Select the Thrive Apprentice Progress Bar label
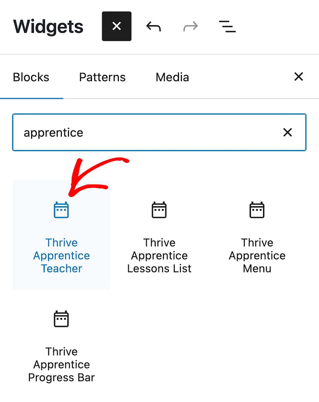319x402 pixels. [62, 364]
